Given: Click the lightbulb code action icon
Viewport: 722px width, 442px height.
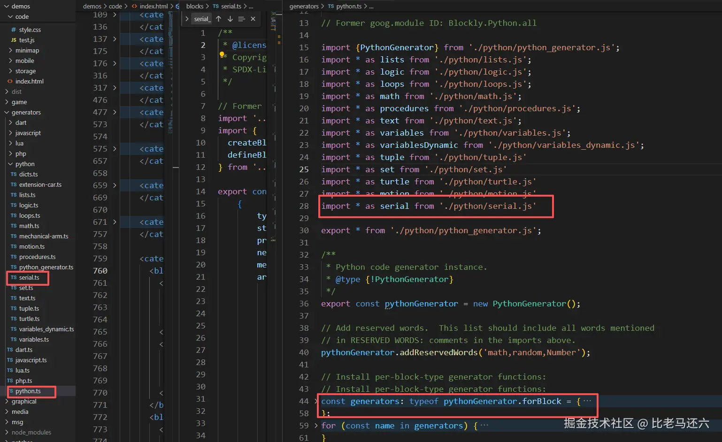Looking at the screenshot, I should pyautogui.click(x=223, y=55).
